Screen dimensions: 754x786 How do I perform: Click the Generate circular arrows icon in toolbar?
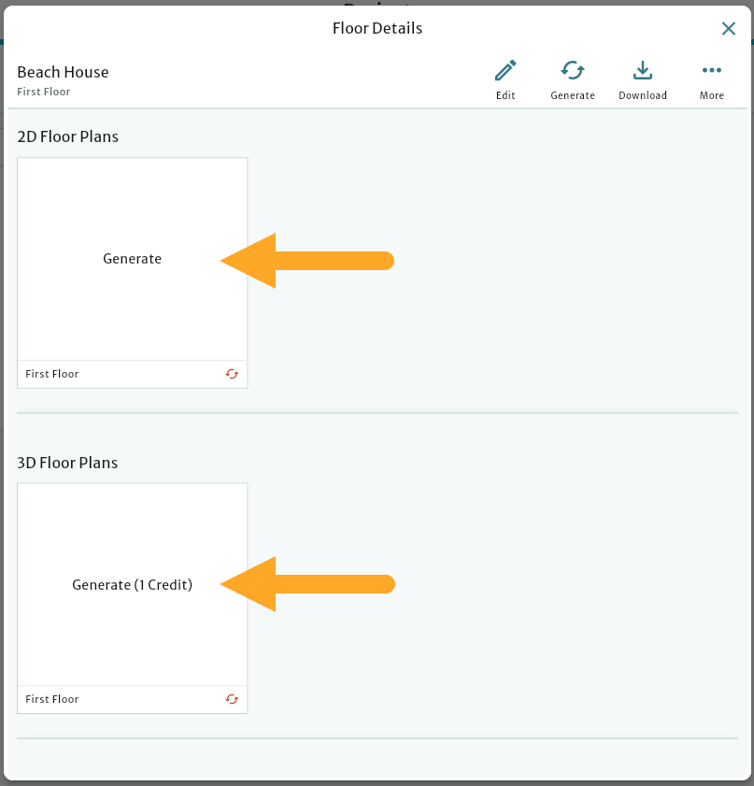pyautogui.click(x=573, y=70)
